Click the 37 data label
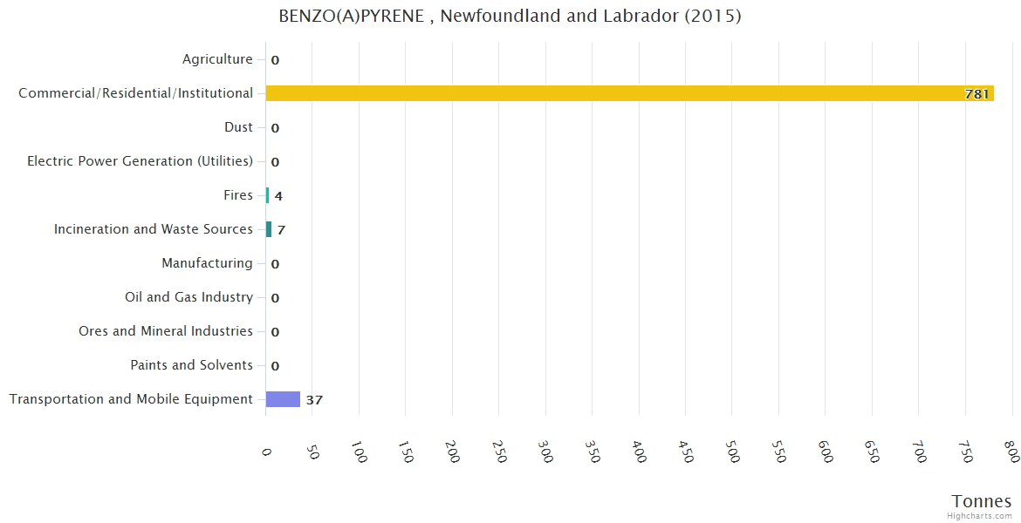The height and width of the screenshot is (523, 1021). [314, 400]
